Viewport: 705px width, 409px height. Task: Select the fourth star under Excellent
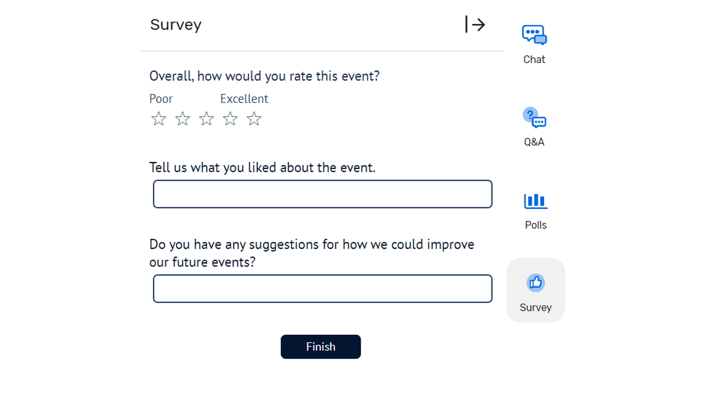pyautogui.click(x=231, y=118)
